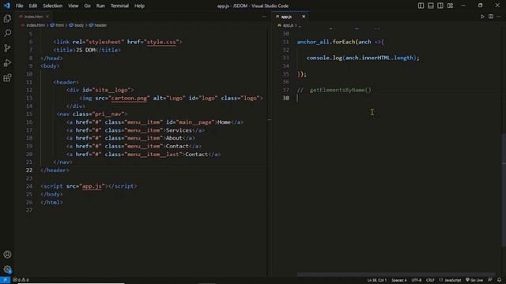
Task: Open the View menu
Action: pos(74,6)
